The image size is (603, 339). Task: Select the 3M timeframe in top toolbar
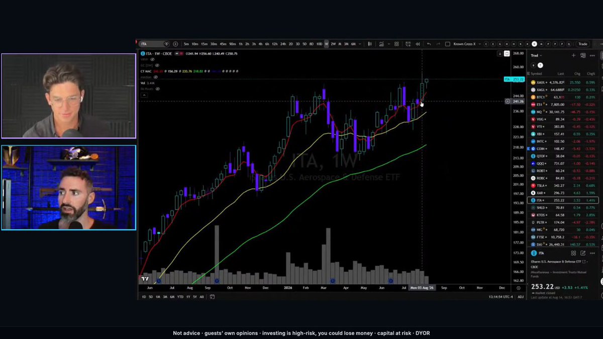pyautogui.click(x=346, y=44)
